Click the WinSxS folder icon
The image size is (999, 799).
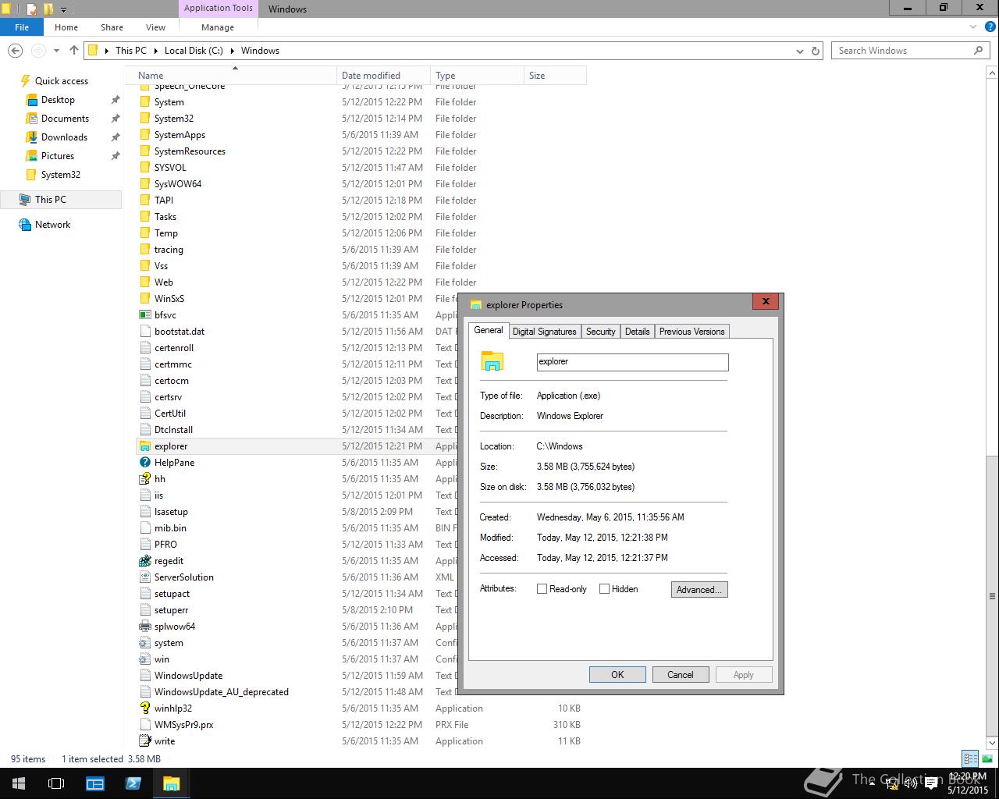coord(144,299)
